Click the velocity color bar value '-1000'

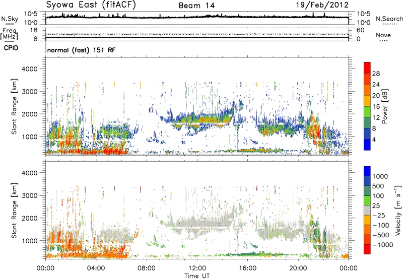[383, 245]
